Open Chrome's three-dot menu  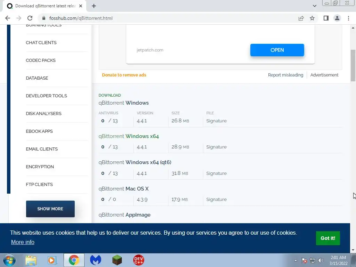[348, 18]
